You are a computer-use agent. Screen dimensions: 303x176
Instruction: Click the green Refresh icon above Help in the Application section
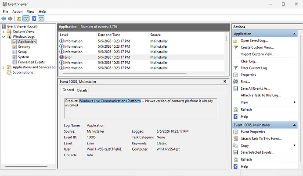(235, 109)
